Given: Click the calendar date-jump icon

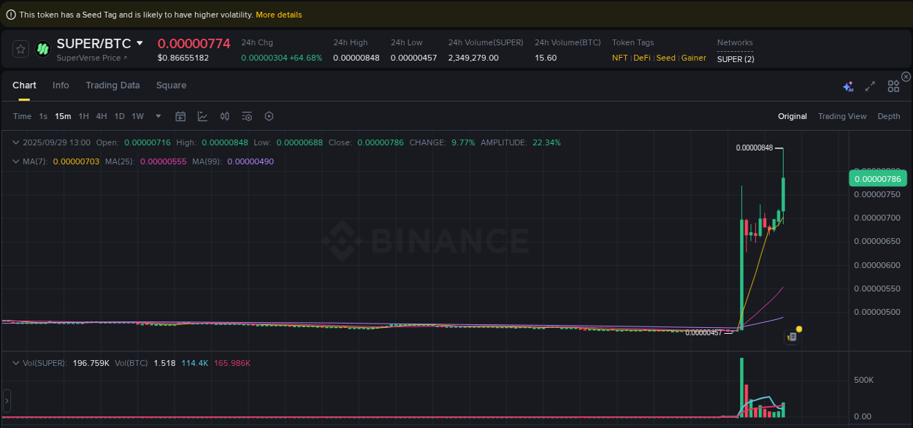Looking at the screenshot, I should [180, 116].
